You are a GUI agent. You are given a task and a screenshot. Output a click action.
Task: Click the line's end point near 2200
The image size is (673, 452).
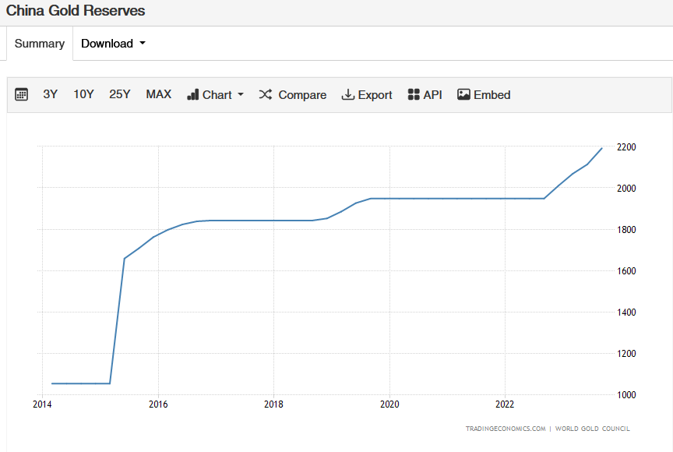point(601,148)
